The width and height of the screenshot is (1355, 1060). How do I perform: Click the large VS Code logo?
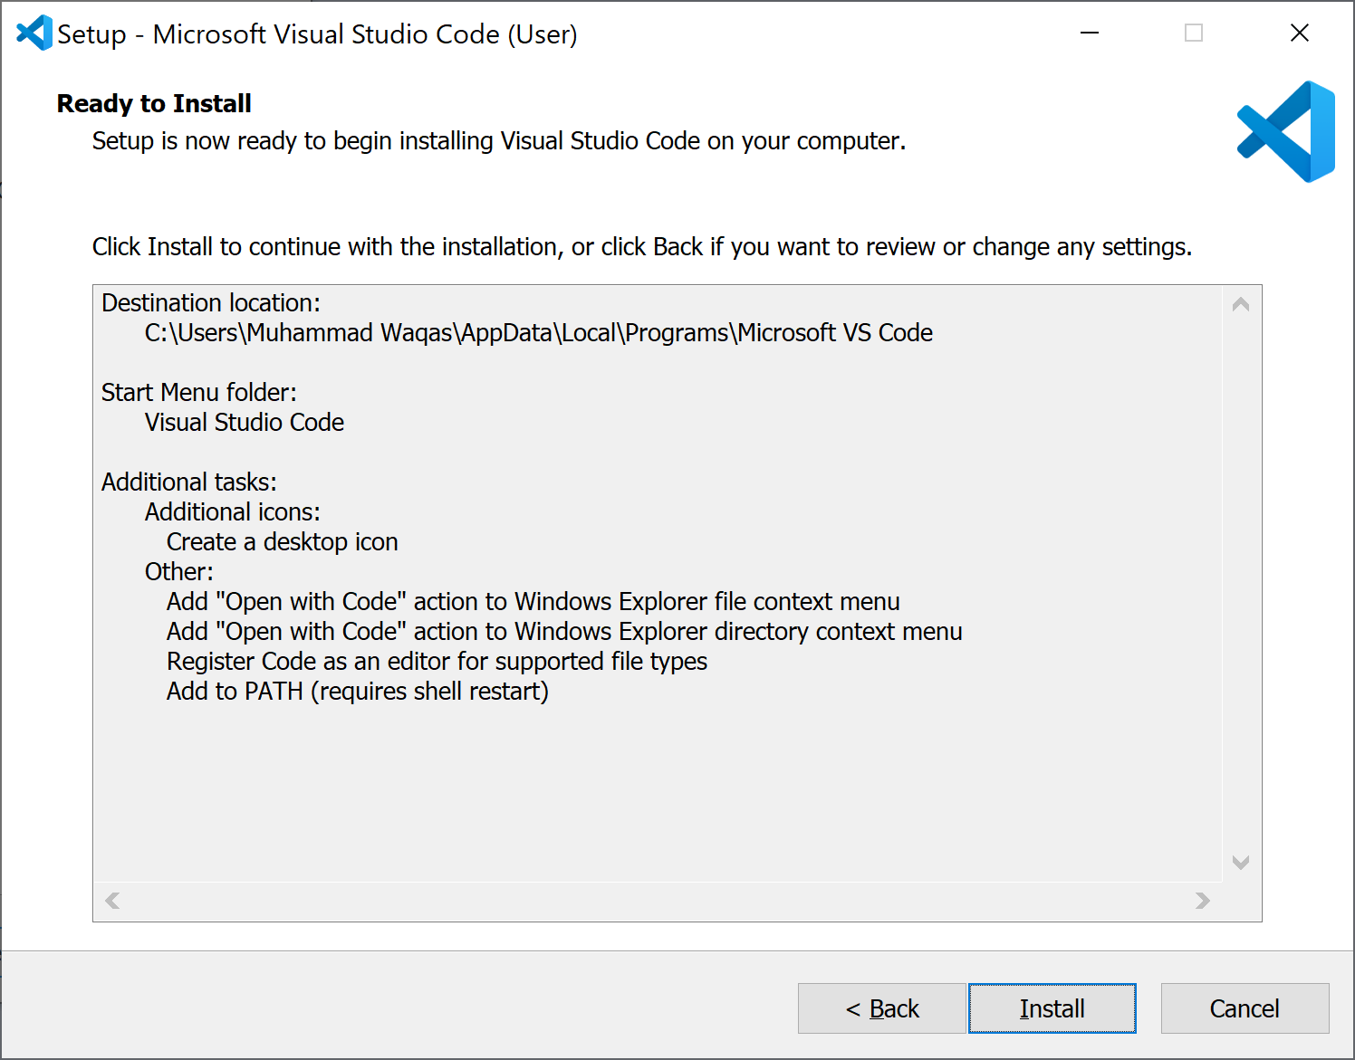(1286, 132)
